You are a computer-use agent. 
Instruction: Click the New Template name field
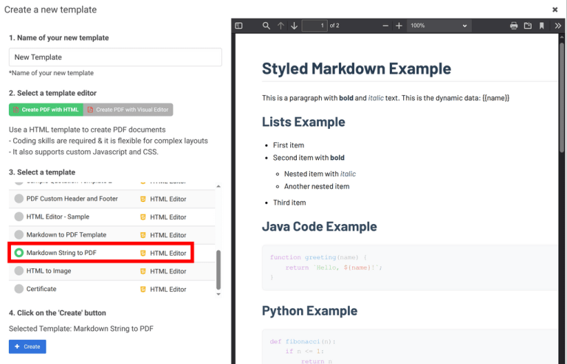pyautogui.click(x=115, y=57)
